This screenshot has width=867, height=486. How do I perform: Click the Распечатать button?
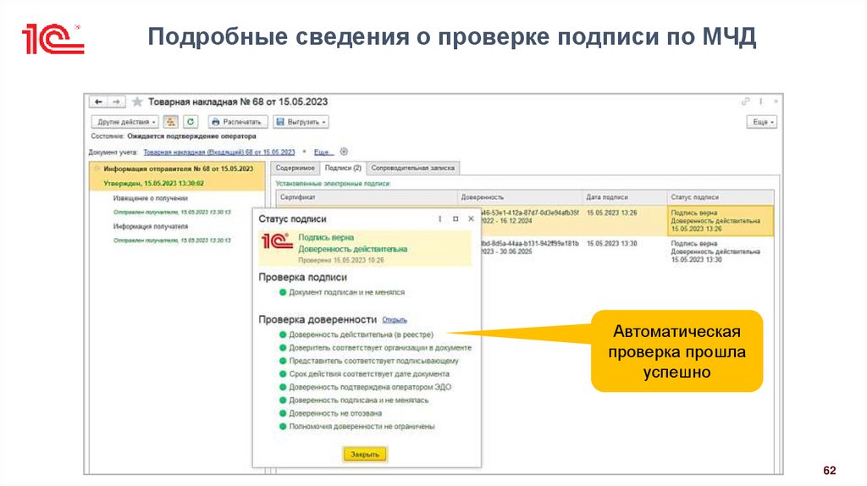tap(238, 122)
